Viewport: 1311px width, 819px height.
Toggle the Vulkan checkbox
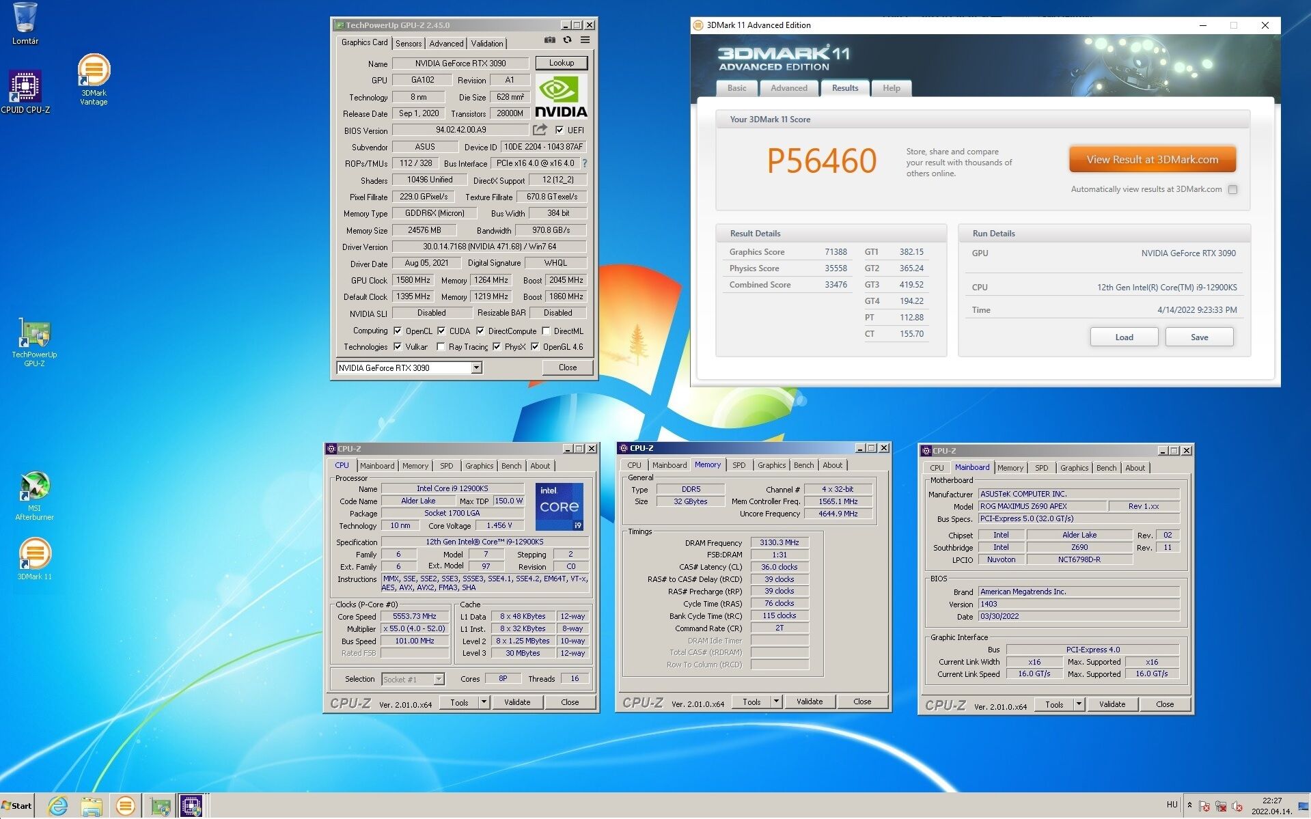tap(398, 346)
